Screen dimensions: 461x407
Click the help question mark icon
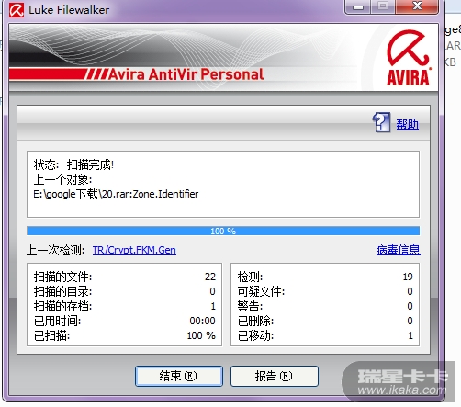(x=381, y=122)
